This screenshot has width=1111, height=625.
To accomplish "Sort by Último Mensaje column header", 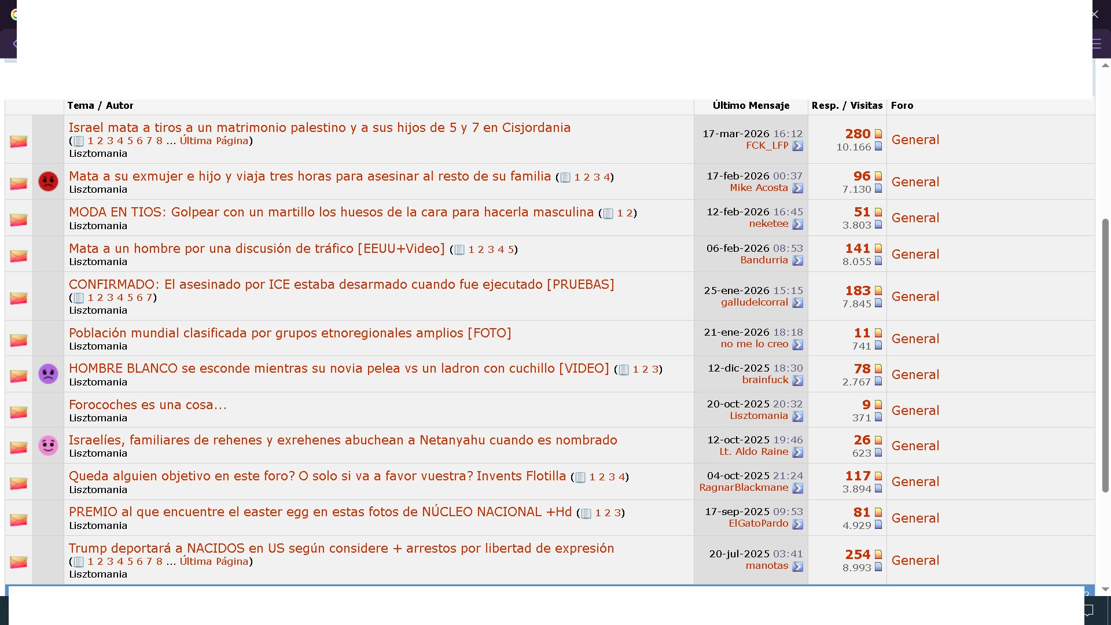I will [x=751, y=105].
